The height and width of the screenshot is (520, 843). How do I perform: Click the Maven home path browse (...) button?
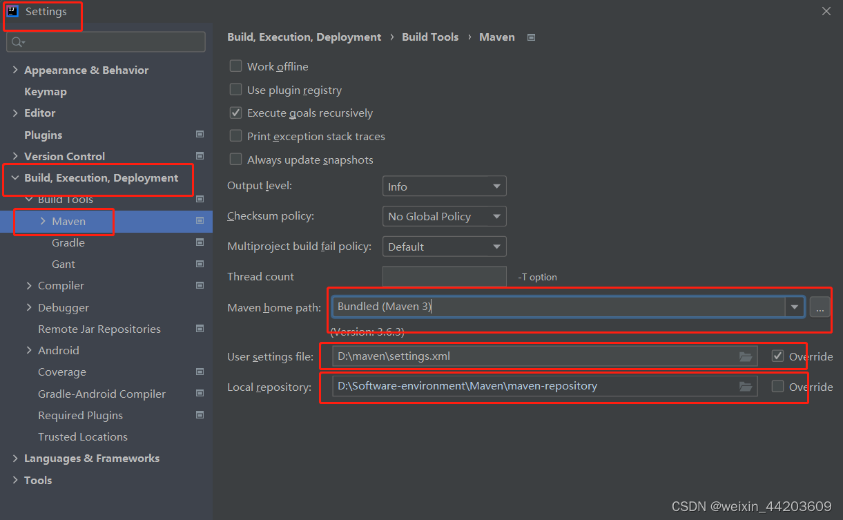tap(820, 307)
